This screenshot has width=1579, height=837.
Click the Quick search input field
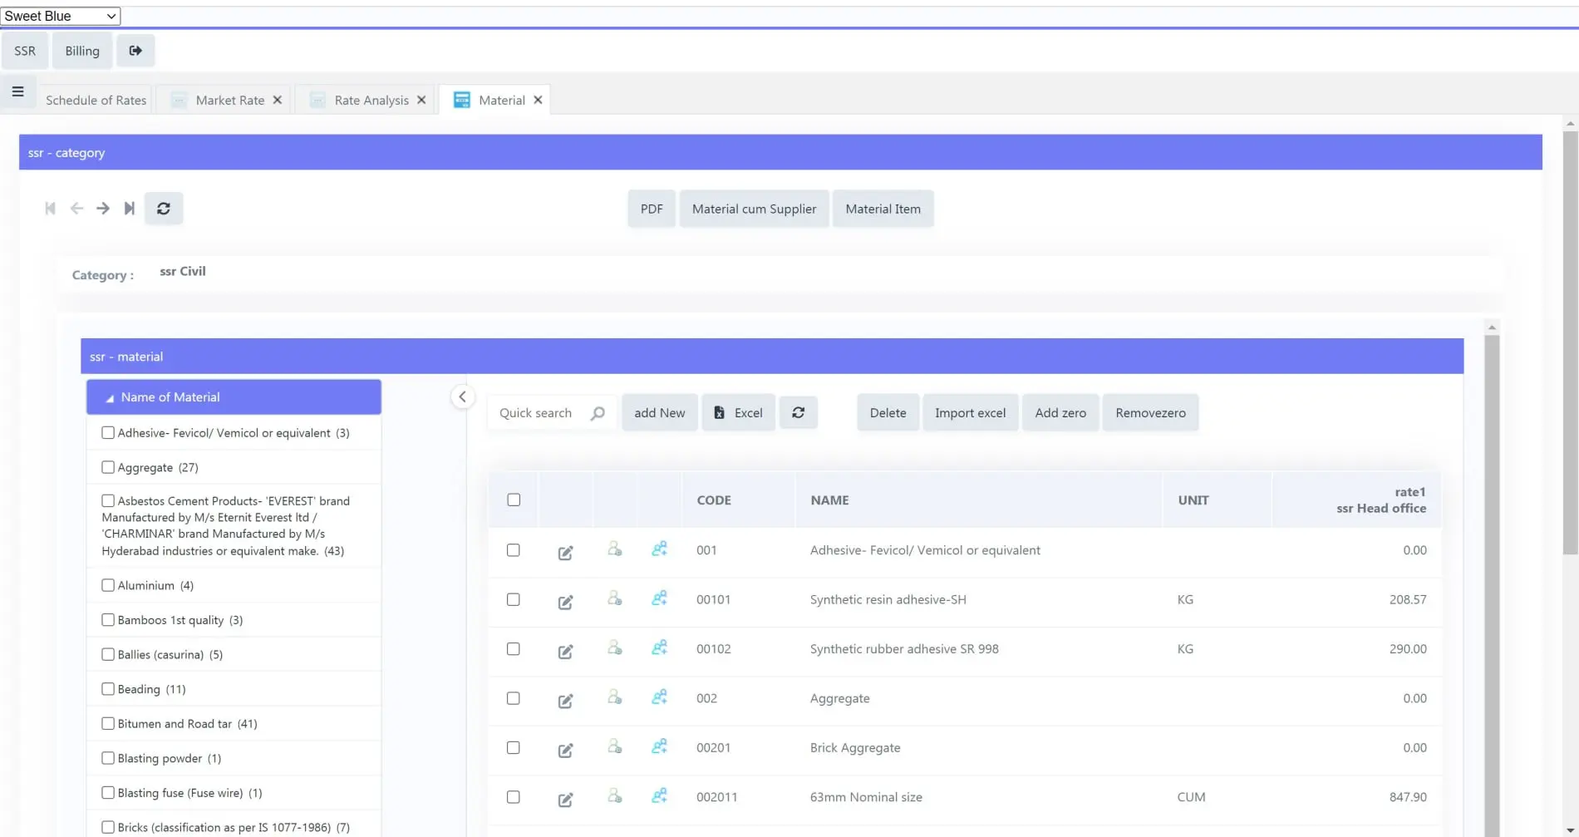[539, 413]
